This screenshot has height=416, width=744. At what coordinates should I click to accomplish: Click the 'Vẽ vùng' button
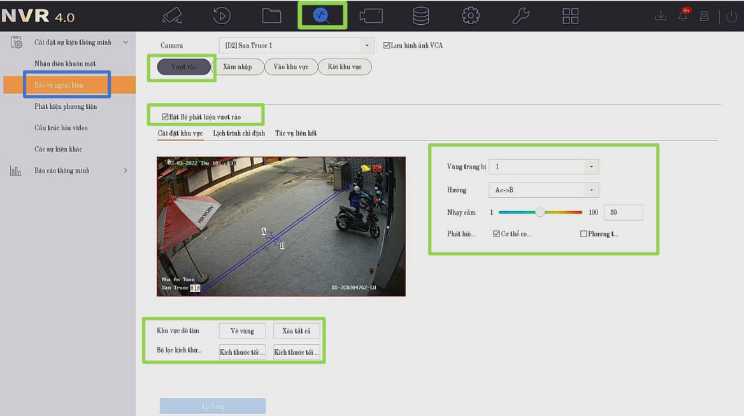pyautogui.click(x=242, y=331)
